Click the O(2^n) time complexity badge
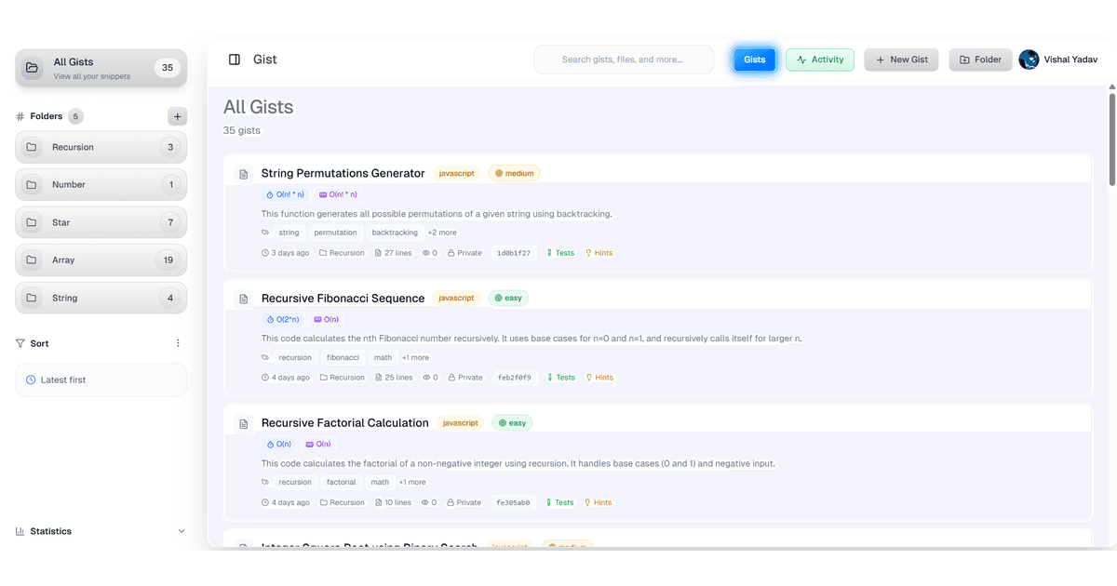This screenshot has width=1117, height=586. (x=283, y=319)
